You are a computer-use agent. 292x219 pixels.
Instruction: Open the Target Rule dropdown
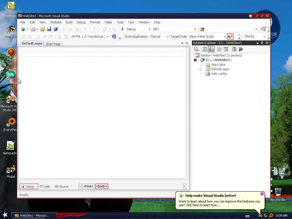[x=225, y=36]
